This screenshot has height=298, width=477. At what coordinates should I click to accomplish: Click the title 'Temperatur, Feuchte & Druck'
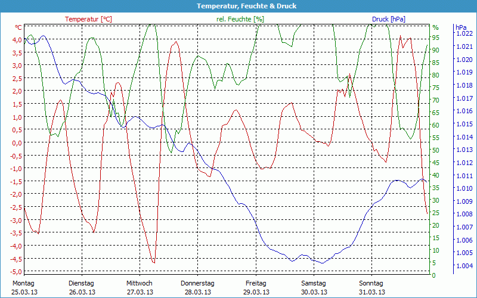tap(246, 6)
